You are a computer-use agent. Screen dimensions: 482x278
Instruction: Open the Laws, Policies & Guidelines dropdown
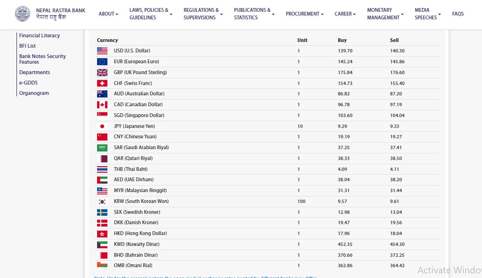click(x=150, y=14)
